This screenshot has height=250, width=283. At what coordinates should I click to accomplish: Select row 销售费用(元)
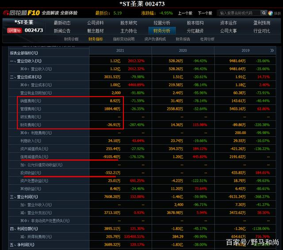[142, 101]
